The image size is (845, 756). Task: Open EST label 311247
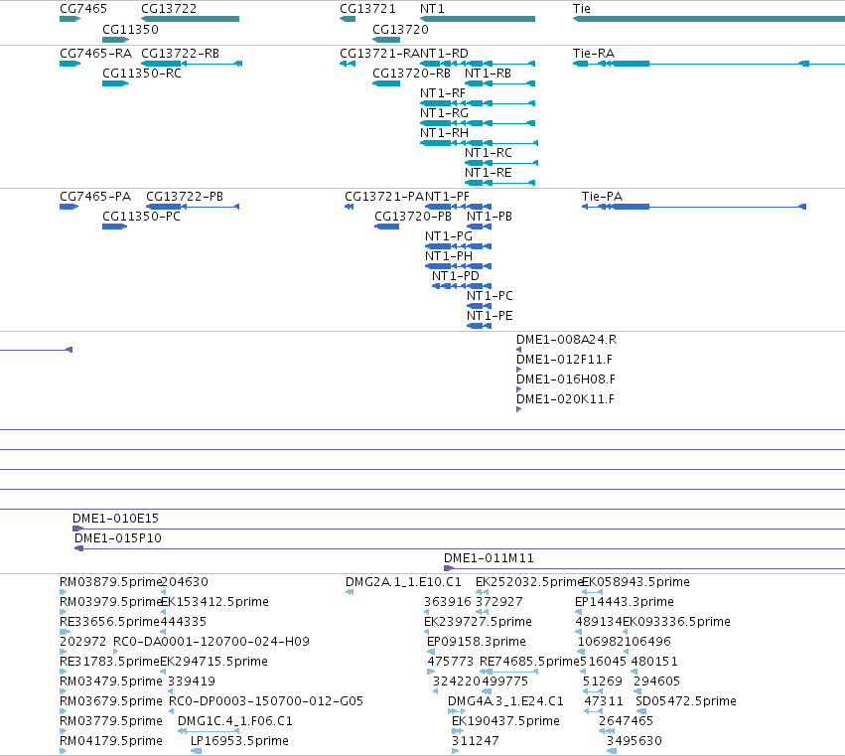click(x=476, y=741)
